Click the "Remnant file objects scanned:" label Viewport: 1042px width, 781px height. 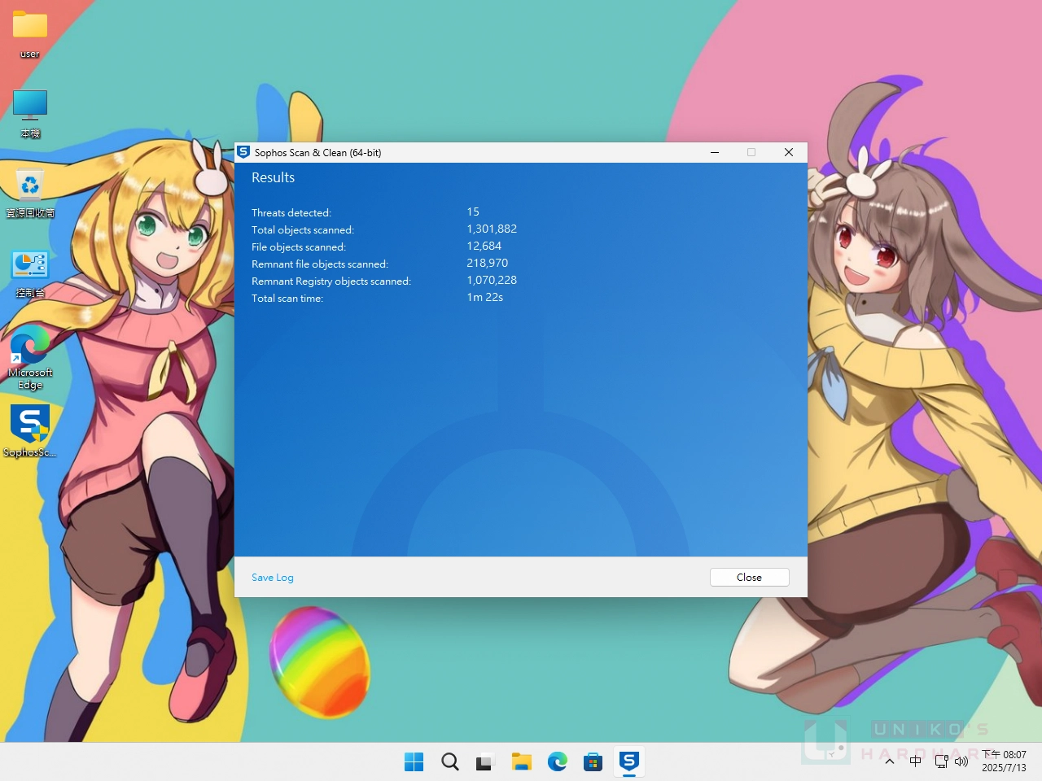coord(320,264)
